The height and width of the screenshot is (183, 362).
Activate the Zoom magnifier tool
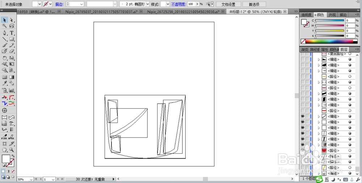(12, 150)
